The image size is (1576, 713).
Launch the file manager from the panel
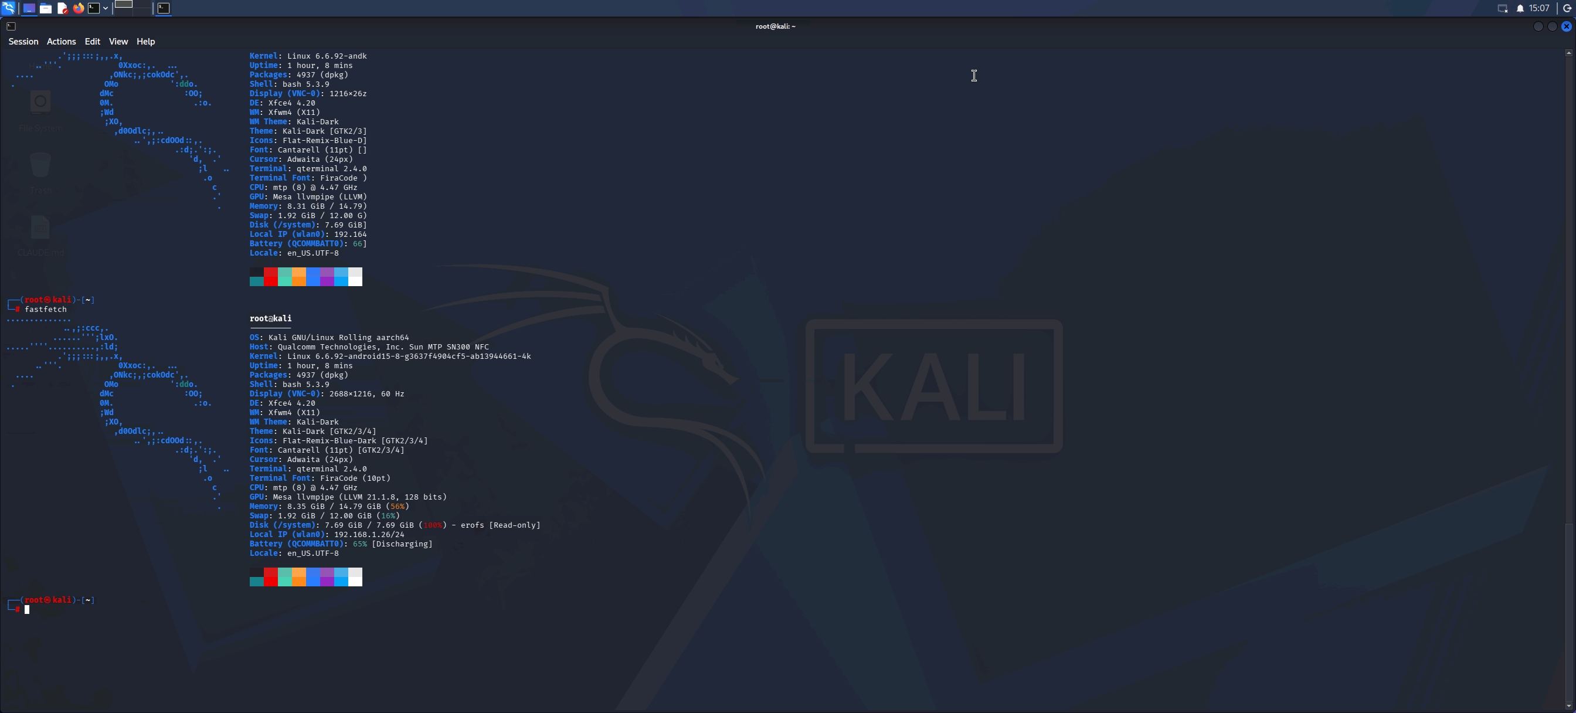(x=46, y=8)
